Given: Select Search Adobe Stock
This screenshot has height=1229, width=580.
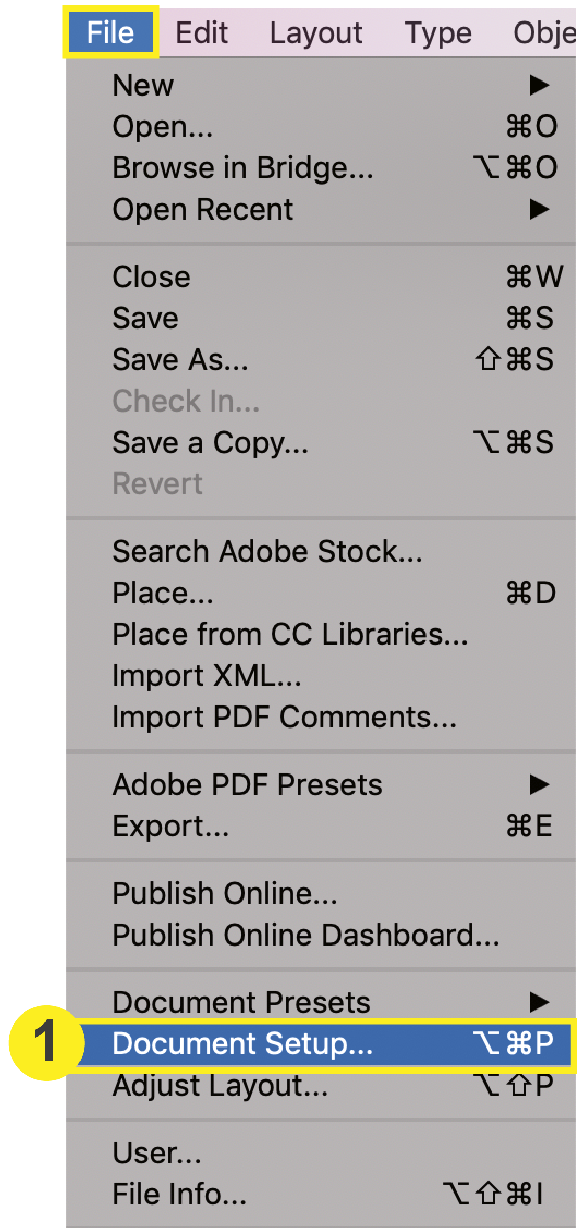Looking at the screenshot, I should pyautogui.click(x=267, y=550).
